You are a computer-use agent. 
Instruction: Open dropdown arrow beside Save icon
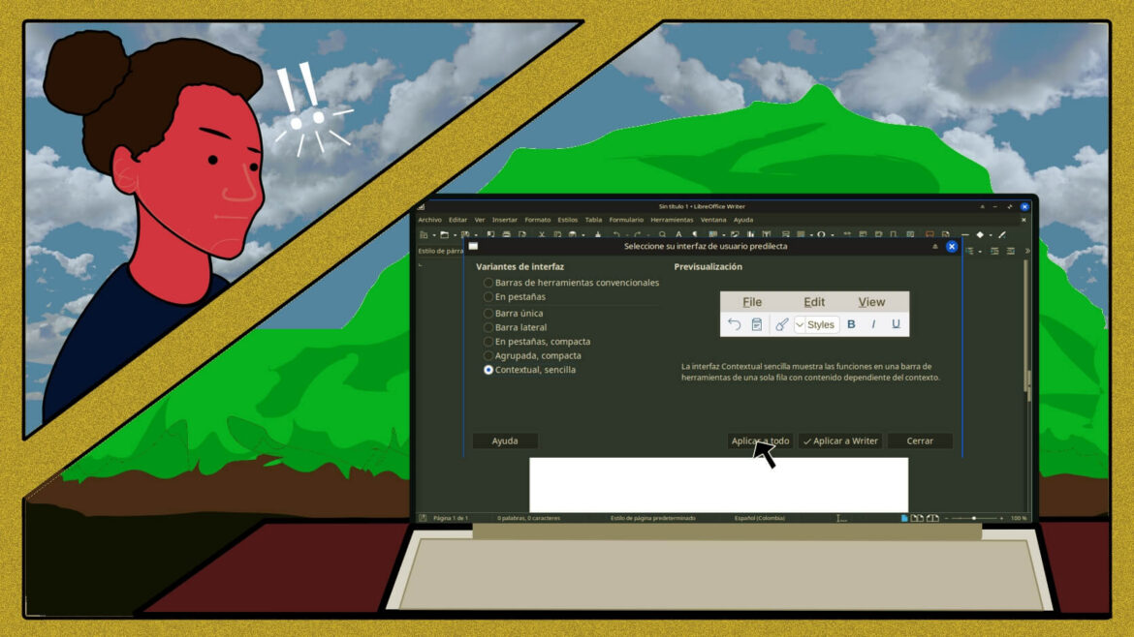pos(475,235)
